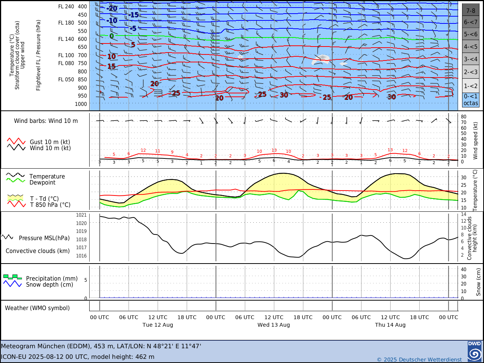
Task: Click the Snow (cm) axis title
Action: pyautogui.click(x=478, y=282)
